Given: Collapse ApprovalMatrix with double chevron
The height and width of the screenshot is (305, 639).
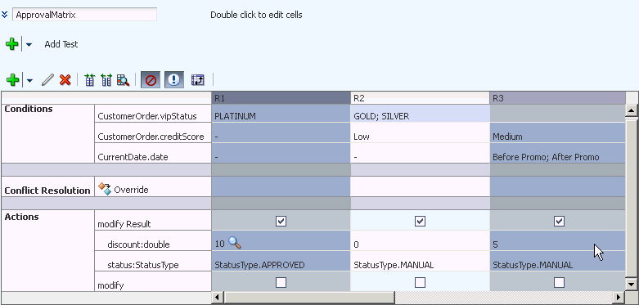Looking at the screenshot, I should tap(4, 15).
